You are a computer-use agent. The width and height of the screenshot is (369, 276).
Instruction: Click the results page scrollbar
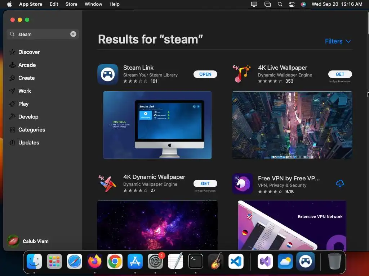368,22
